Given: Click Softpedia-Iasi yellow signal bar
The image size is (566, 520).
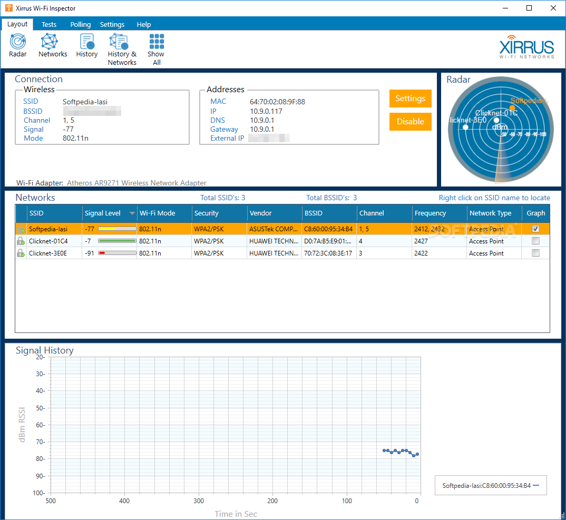Looking at the screenshot, I should tap(117, 229).
